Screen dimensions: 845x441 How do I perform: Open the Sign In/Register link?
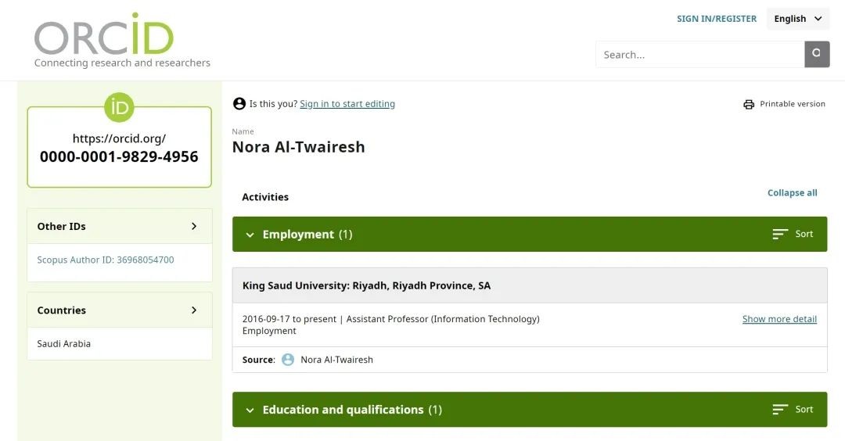[x=717, y=19]
